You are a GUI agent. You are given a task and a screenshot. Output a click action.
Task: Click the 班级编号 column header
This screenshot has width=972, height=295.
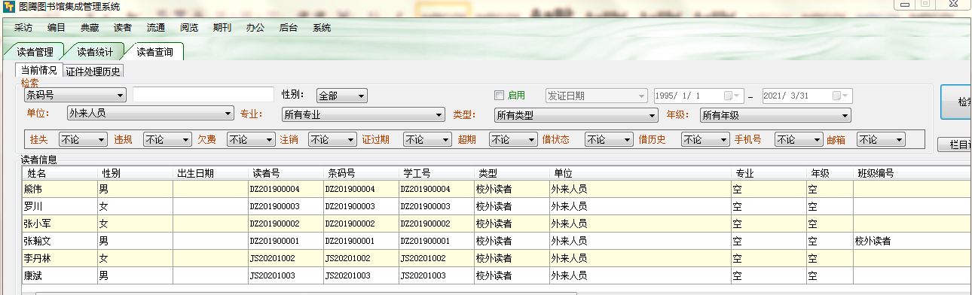(x=912, y=173)
